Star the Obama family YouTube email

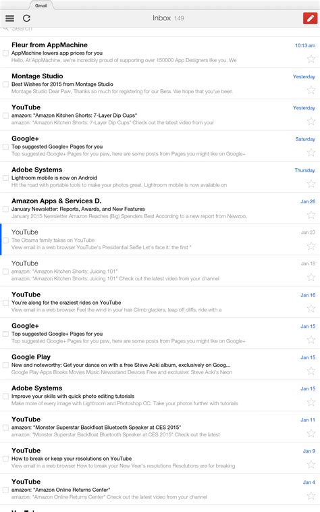point(311,246)
